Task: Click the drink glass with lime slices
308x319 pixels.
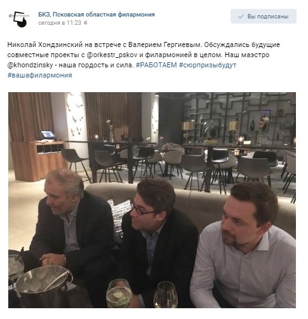Action: [x=119, y=294]
